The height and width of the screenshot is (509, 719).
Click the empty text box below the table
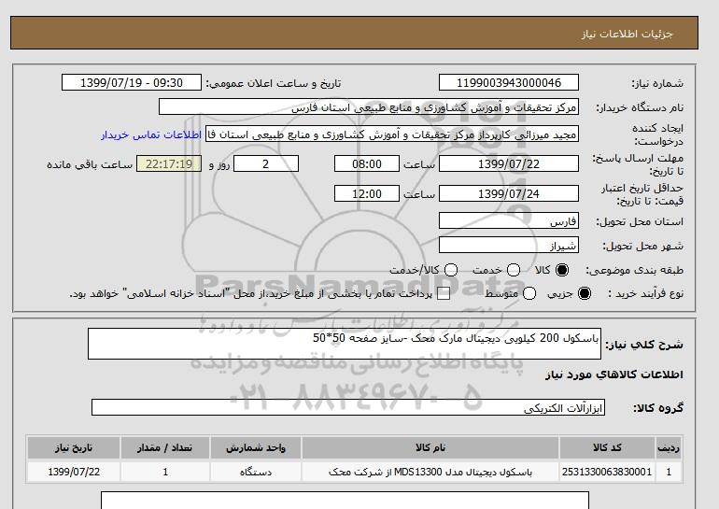pos(345,501)
